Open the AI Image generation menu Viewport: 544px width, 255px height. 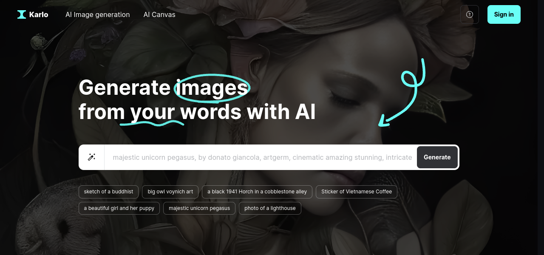pyautogui.click(x=98, y=14)
